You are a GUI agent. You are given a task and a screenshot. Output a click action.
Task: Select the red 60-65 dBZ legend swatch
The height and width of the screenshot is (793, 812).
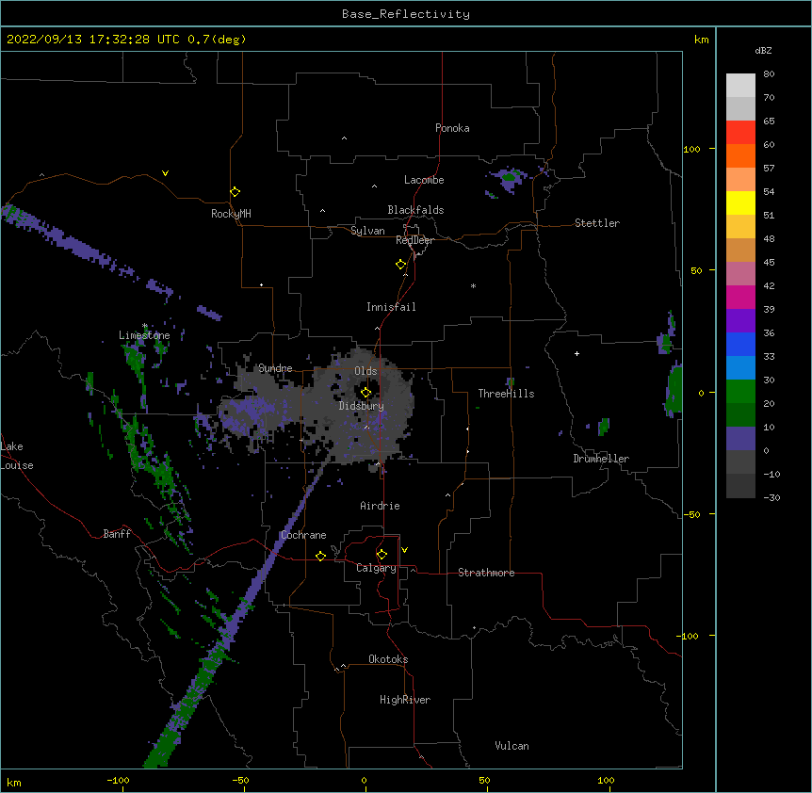(740, 133)
